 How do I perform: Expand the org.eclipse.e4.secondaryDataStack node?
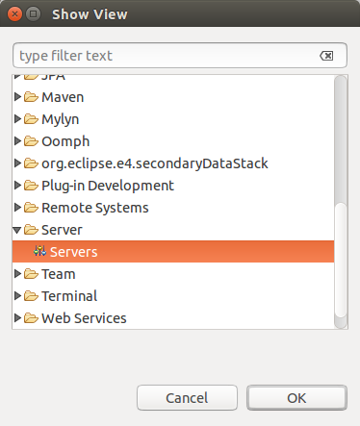point(17,163)
